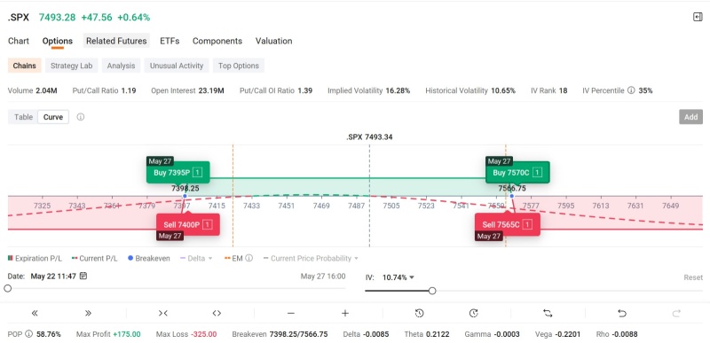Click quantity box on Sell 7400P

coord(208,224)
